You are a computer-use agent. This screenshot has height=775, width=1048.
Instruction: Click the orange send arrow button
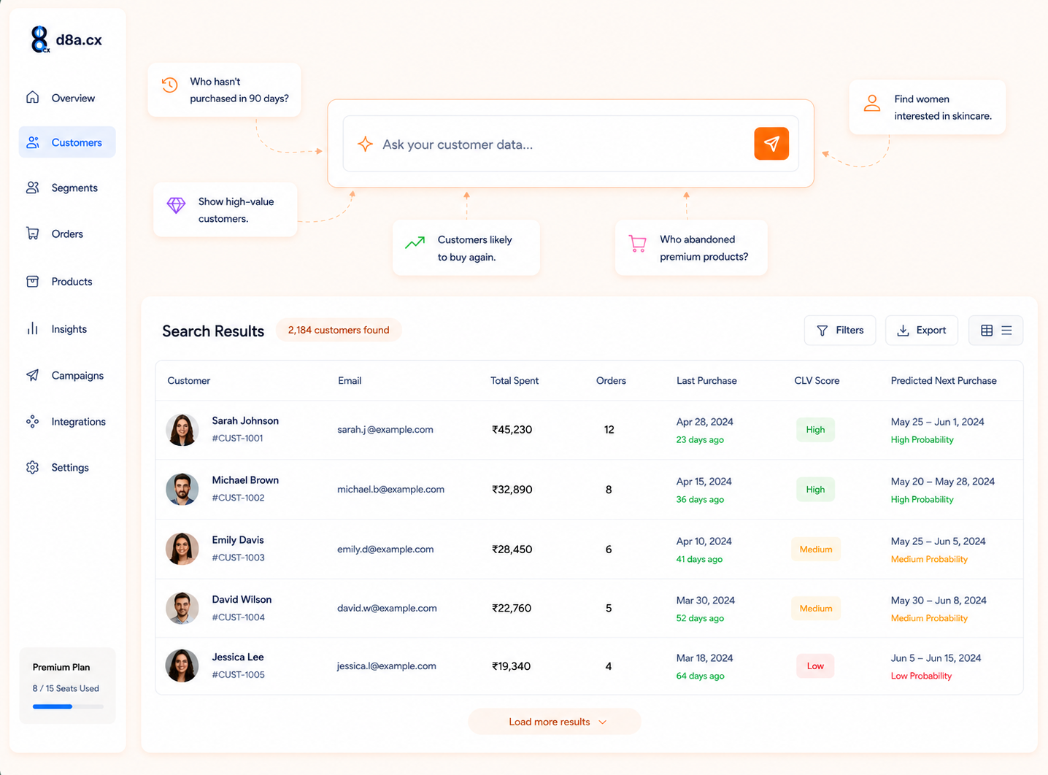coord(771,144)
